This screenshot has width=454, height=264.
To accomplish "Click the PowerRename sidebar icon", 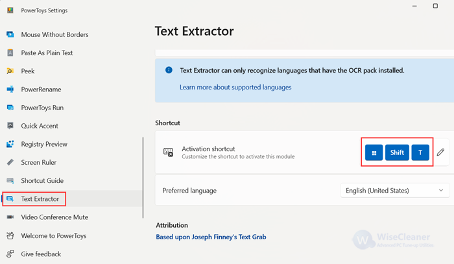I will click(x=10, y=89).
